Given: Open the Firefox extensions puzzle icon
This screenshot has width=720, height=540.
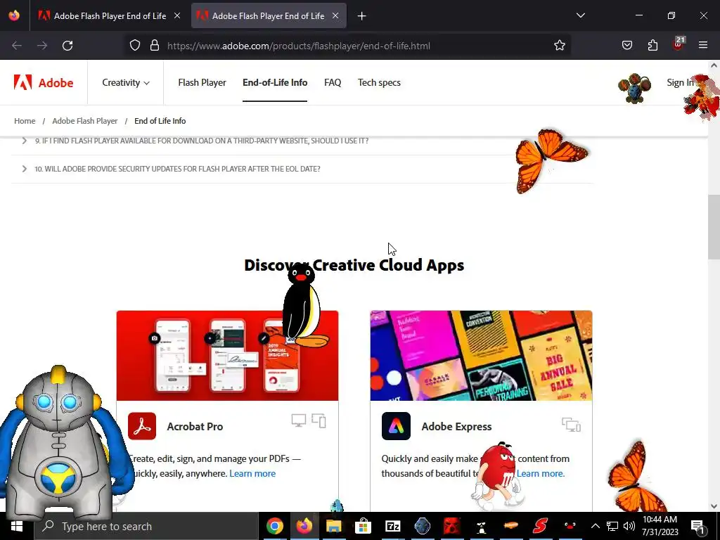Looking at the screenshot, I should (652, 46).
